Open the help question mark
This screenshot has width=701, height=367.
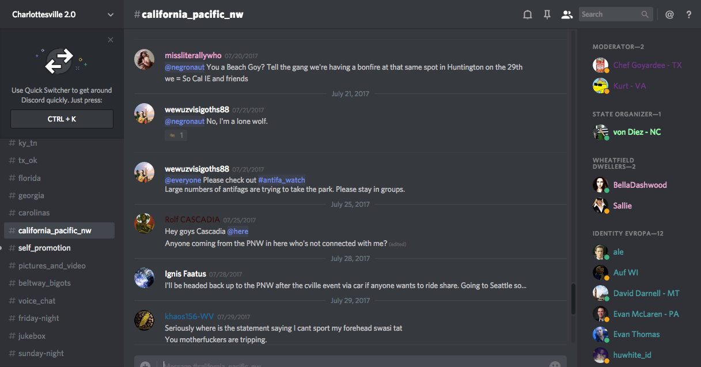point(689,14)
